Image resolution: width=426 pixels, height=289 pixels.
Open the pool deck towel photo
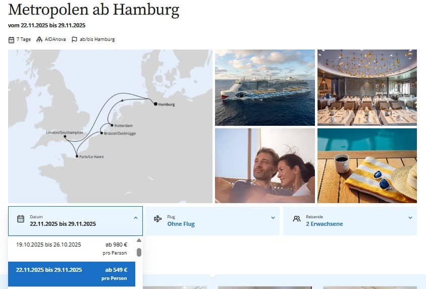[x=367, y=166]
